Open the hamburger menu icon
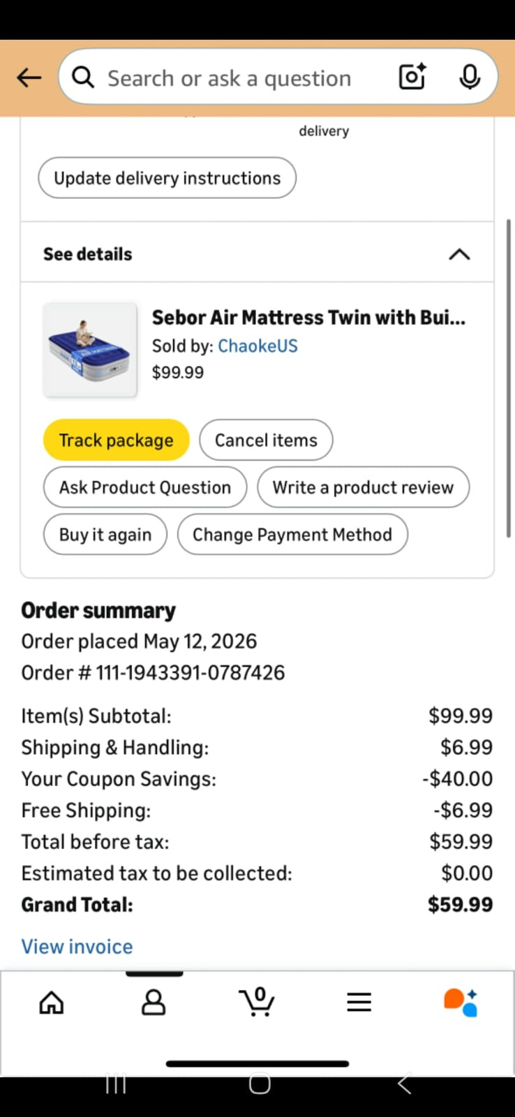 (x=359, y=1003)
